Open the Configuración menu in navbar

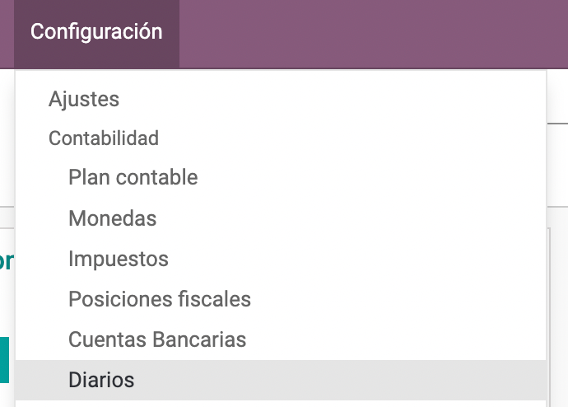click(x=96, y=32)
